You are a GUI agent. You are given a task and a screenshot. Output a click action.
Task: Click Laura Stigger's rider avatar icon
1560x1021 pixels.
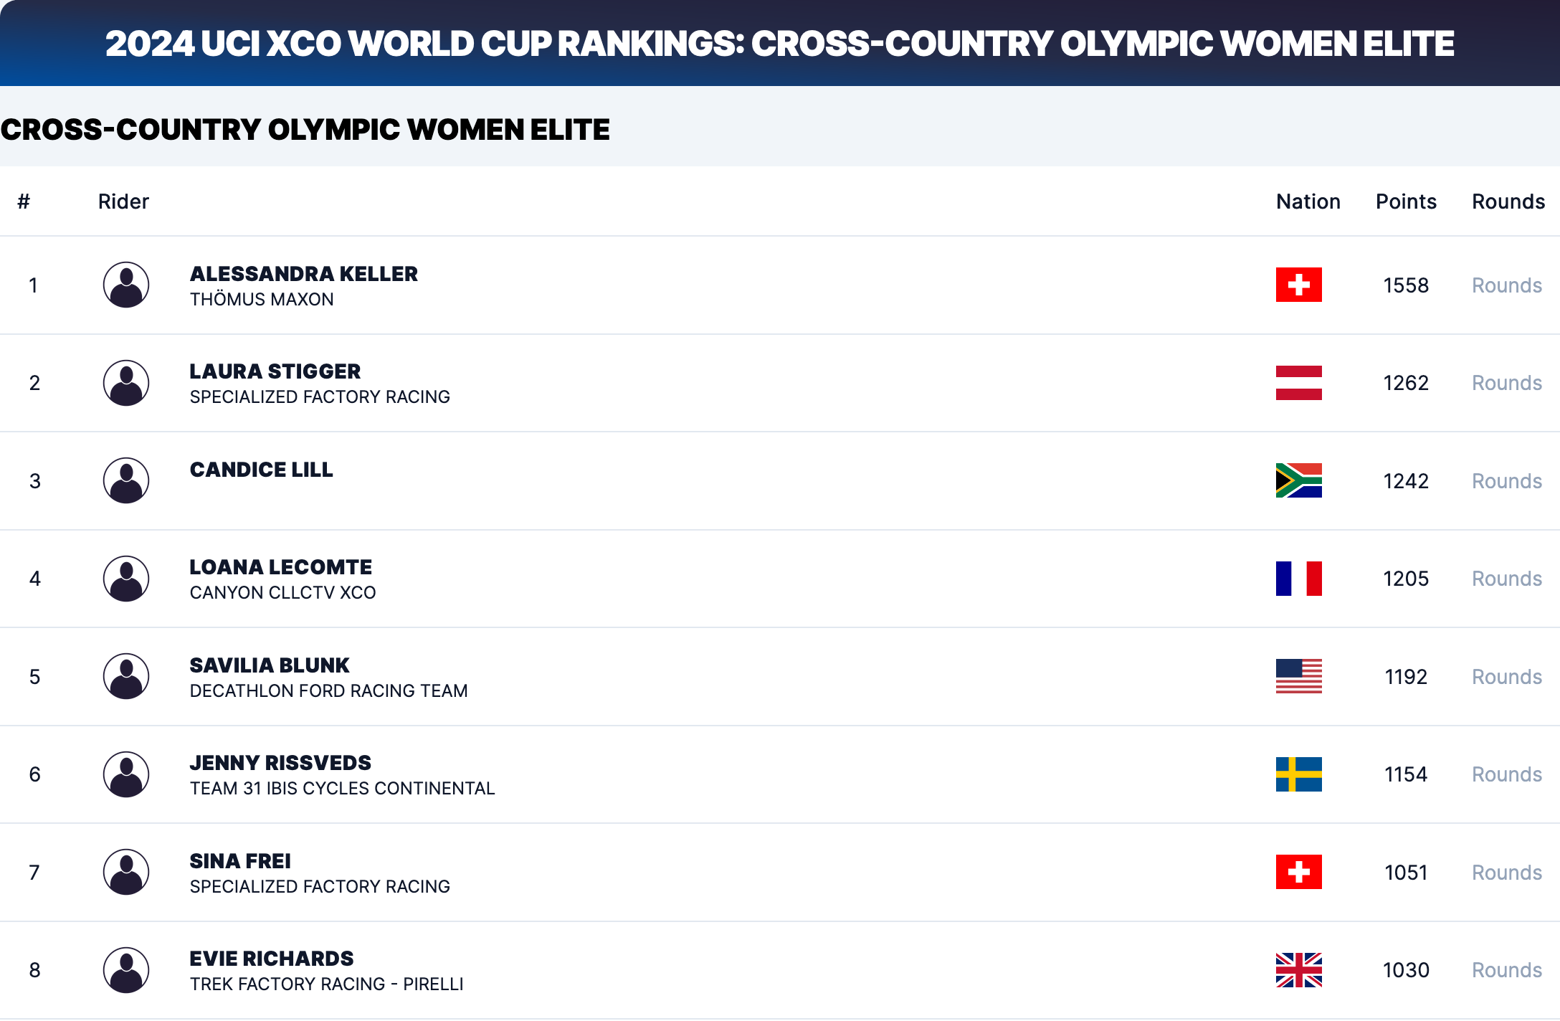coord(126,383)
